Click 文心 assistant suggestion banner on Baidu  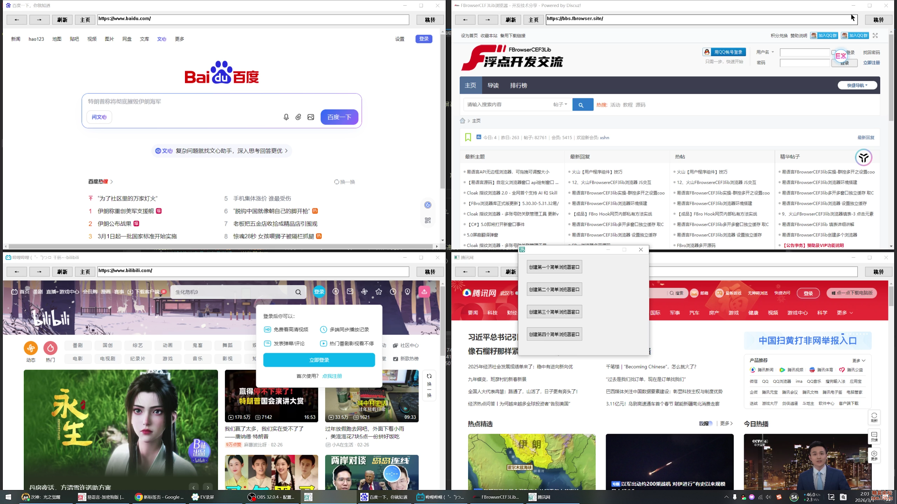pos(222,151)
